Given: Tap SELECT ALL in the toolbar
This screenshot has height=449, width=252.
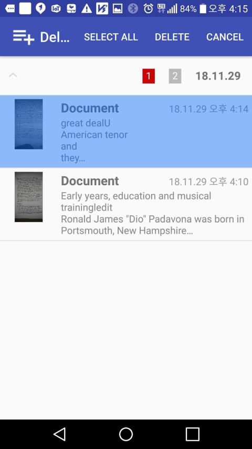Looking at the screenshot, I should point(111,37).
